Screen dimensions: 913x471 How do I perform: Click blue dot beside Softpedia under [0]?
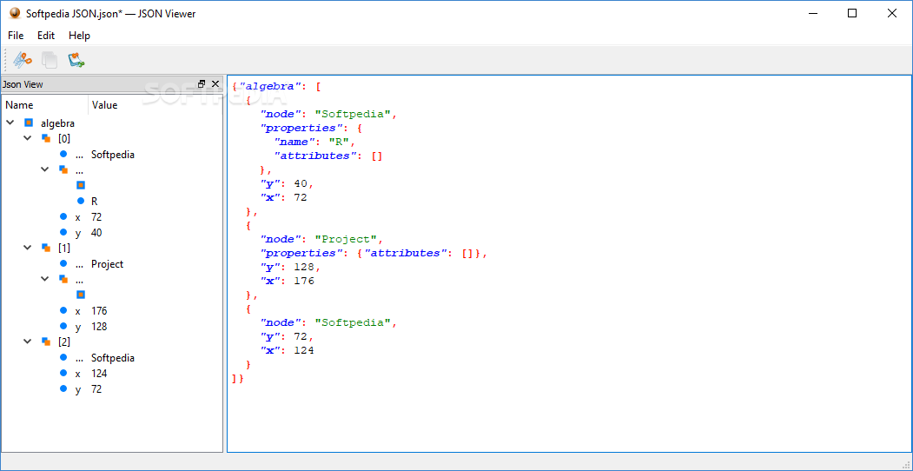[x=63, y=155]
